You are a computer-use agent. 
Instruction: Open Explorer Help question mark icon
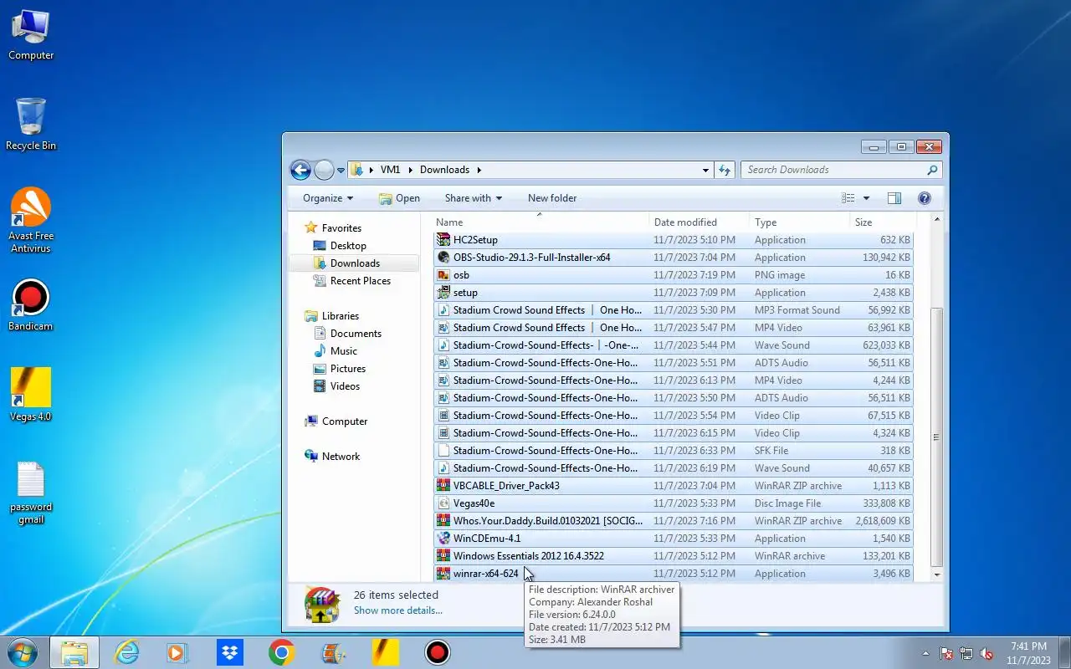pos(925,198)
